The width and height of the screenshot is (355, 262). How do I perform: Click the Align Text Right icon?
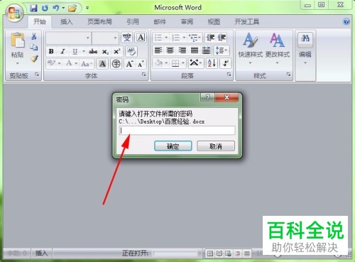(182, 50)
